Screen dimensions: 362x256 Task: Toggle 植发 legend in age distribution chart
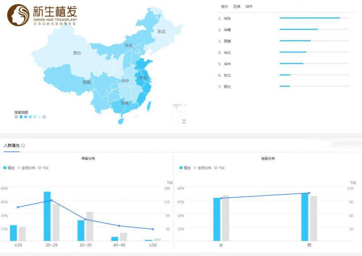(x=9, y=168)
